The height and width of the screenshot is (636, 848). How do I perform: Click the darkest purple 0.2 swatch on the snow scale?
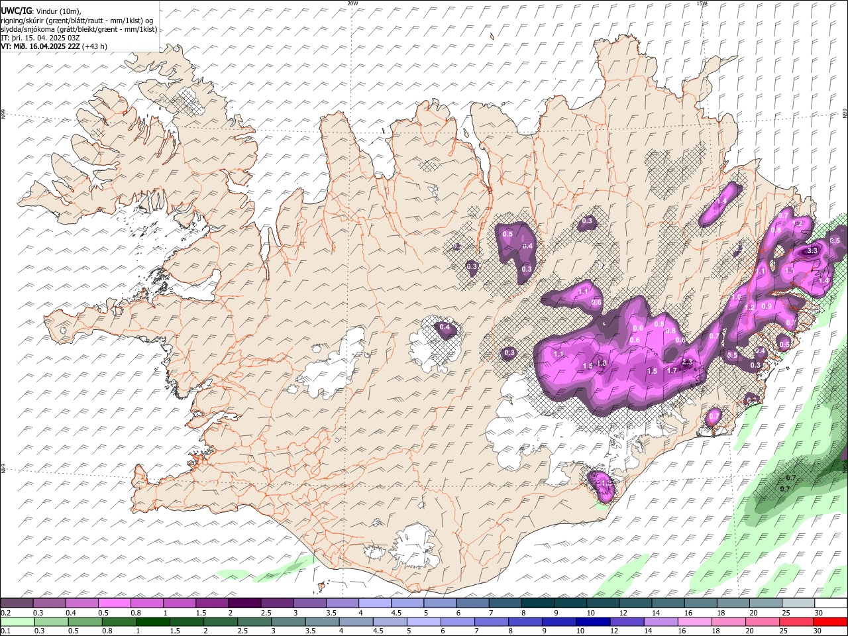(x=17, y=604)
